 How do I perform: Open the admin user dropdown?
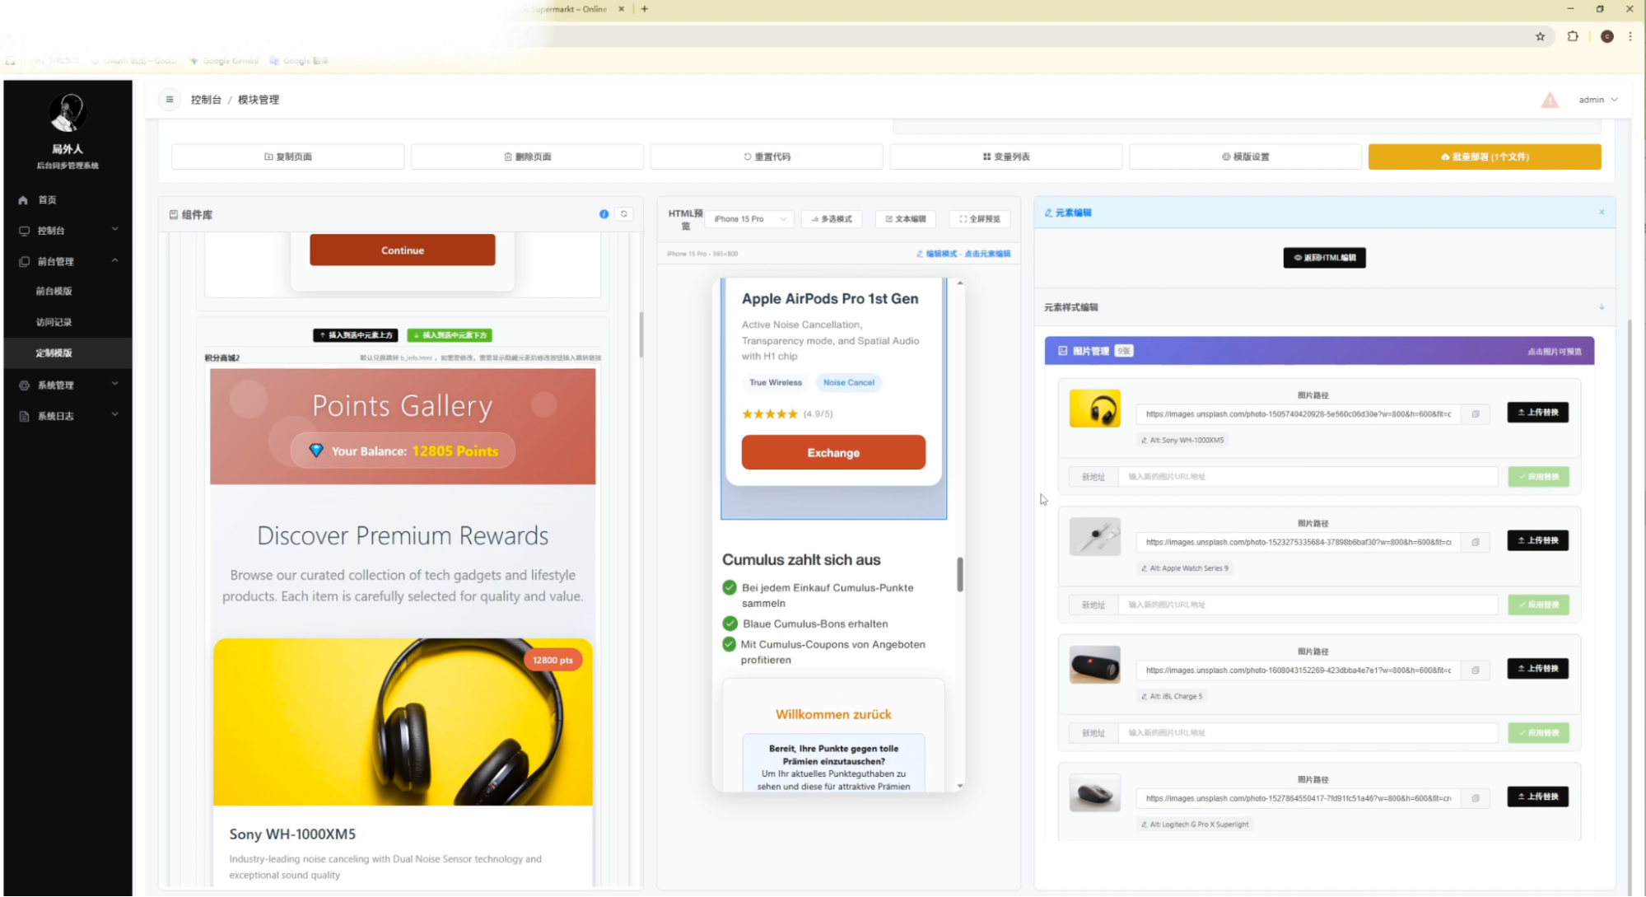tap(1597, 100)
